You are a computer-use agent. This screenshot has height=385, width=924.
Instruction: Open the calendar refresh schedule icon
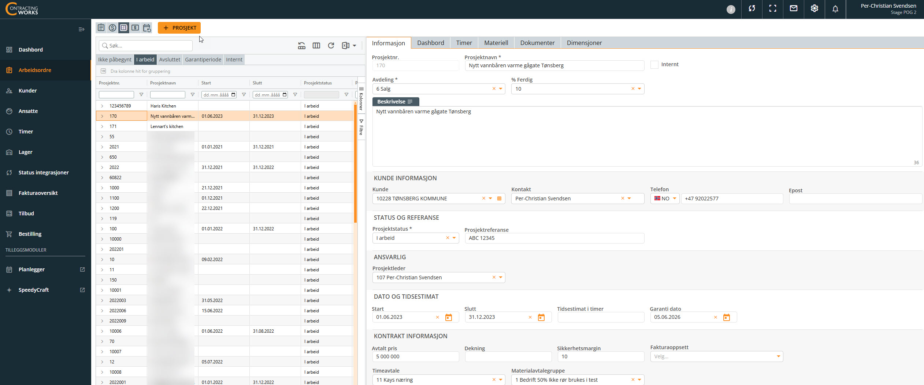147,28
